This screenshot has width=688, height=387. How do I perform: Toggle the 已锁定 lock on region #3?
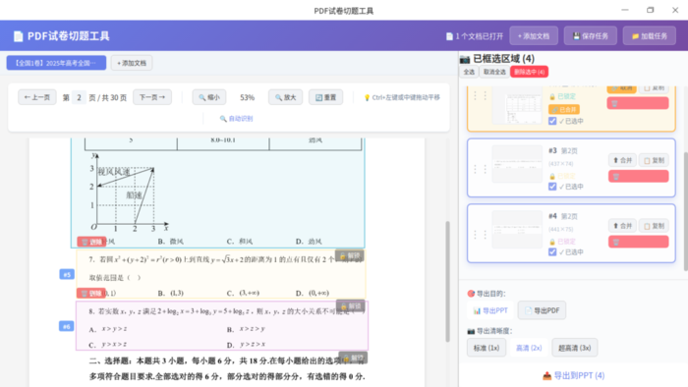pyautogui.click(x=562, y=176)
